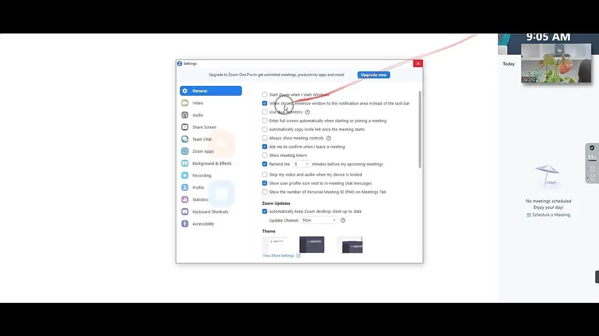Screen dimensions: 599x336
Task: Select the dark theme thumbnail in the middle
Action: [312, 245]
